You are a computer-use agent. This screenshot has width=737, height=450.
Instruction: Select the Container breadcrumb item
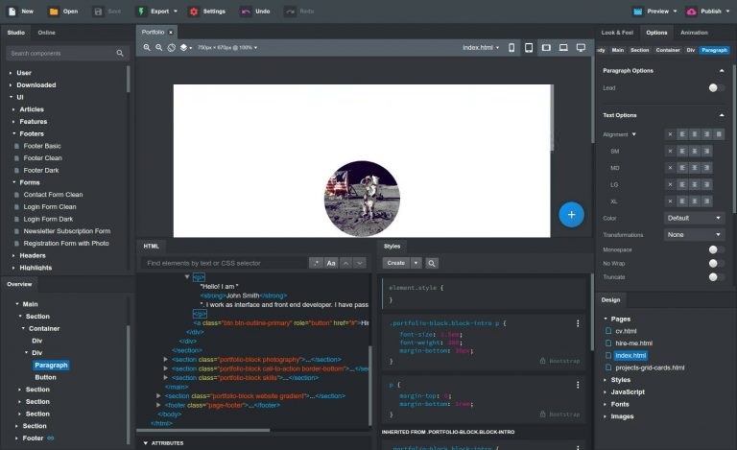point(668,50)
